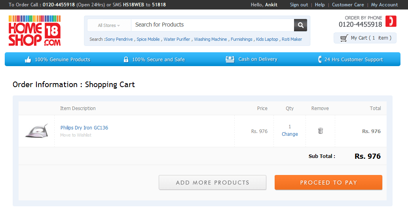Viewport: 408px width, 213px height.
Task: Click 24 Hrs Customer Support text
Action: pyautogui.click(x=354, y=60)
